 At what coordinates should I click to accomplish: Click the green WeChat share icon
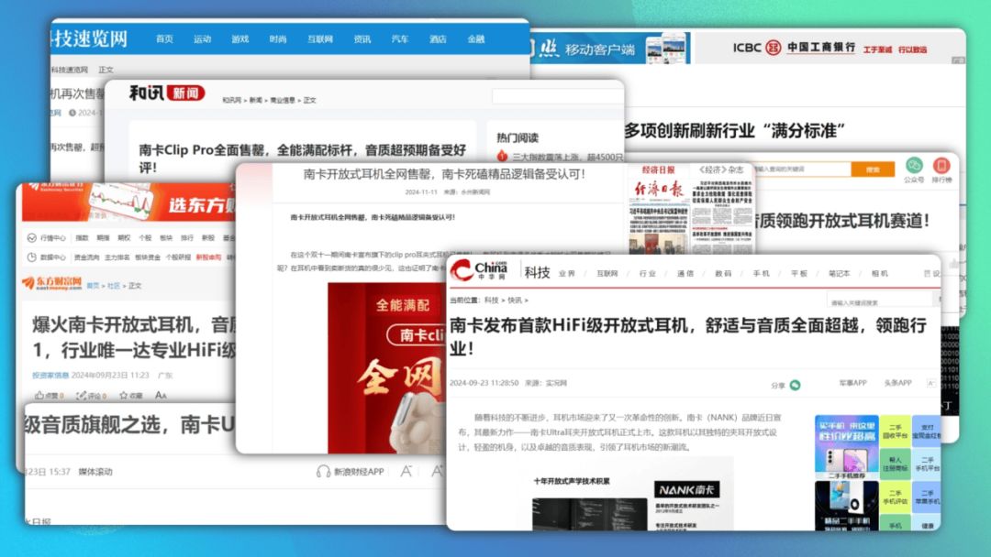[x=795, y=385]
